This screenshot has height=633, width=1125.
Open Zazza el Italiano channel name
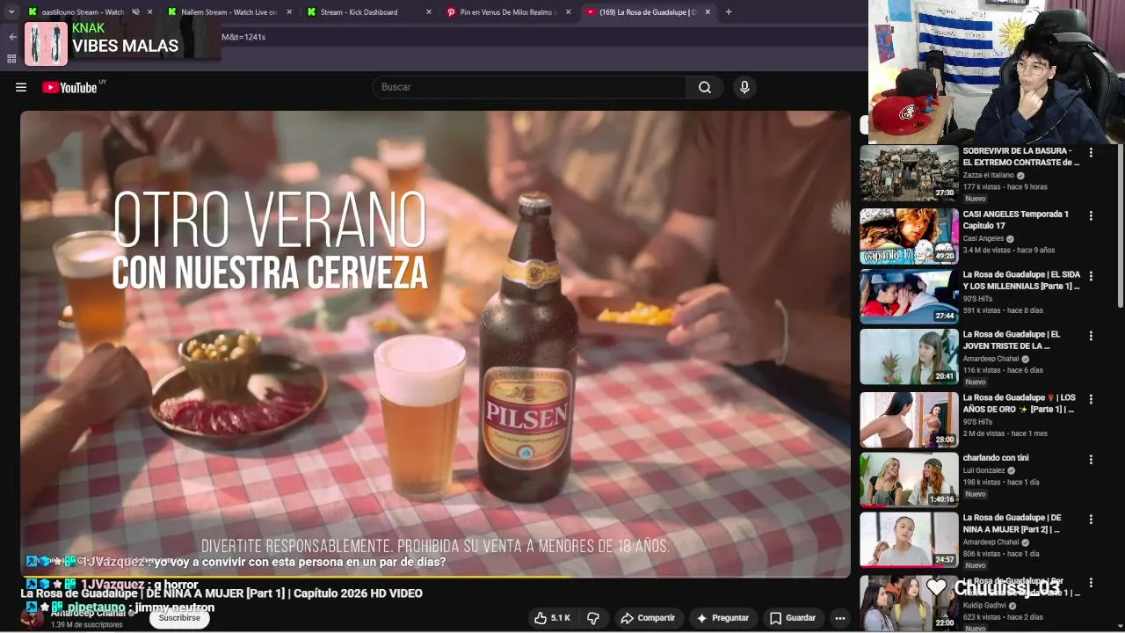pos(989,175)
